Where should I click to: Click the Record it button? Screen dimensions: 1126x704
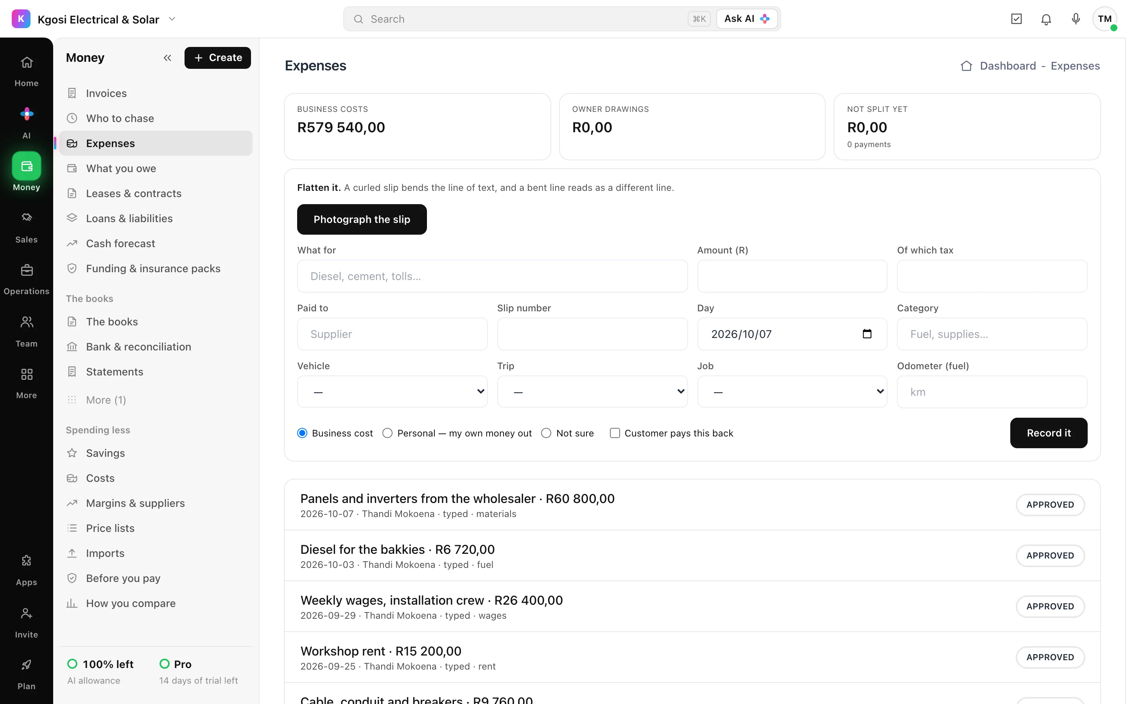(x=1049, y=433)
